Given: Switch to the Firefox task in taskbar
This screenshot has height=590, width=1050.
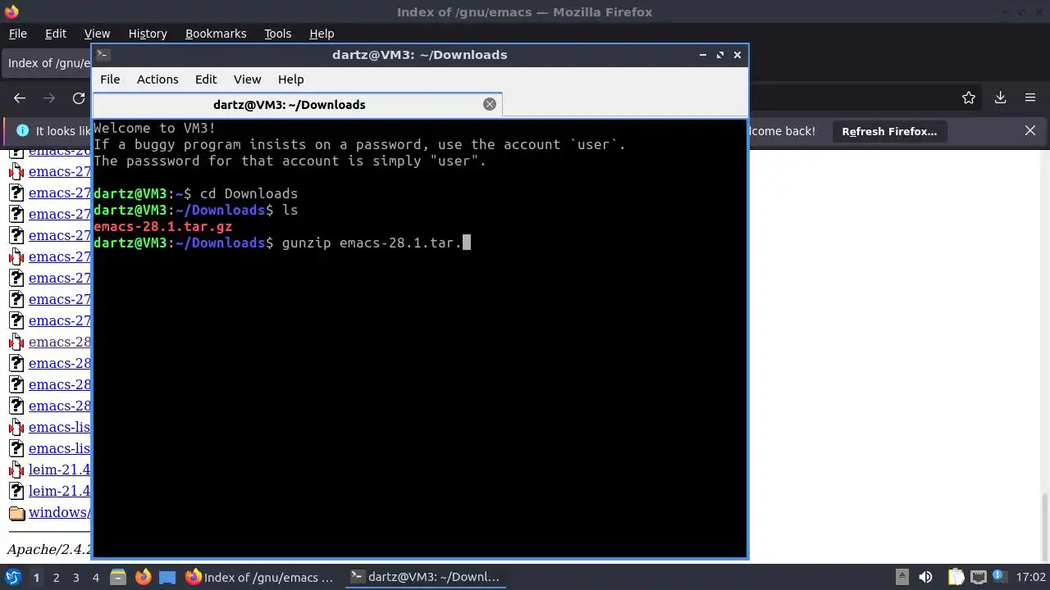Looking at the screenshot, I should (x=260, y=577).
